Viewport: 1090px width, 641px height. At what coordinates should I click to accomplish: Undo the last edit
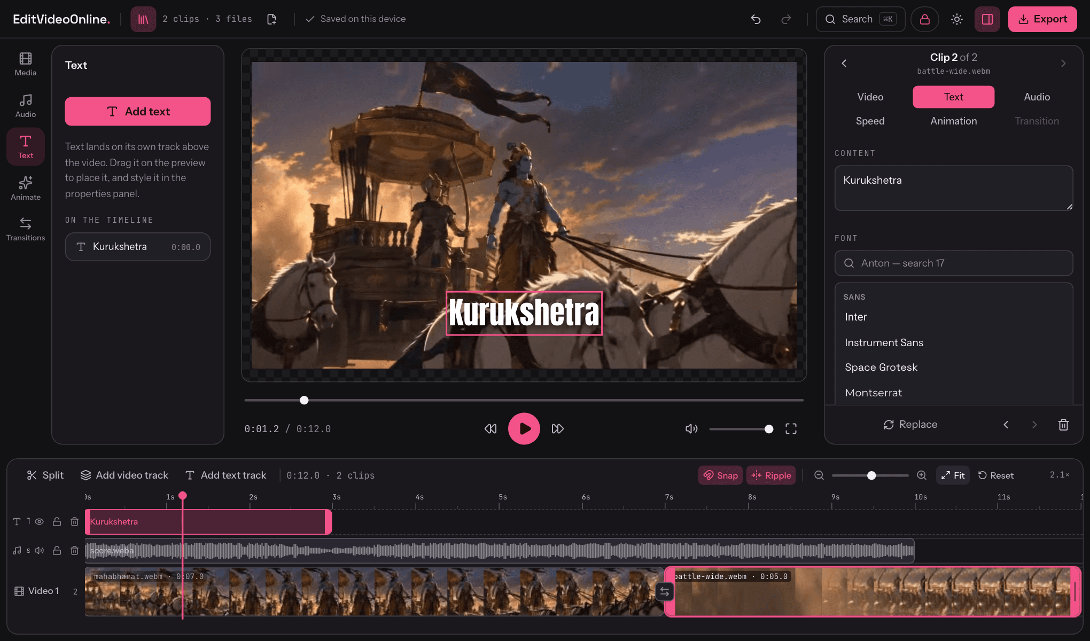coord(756,19)
